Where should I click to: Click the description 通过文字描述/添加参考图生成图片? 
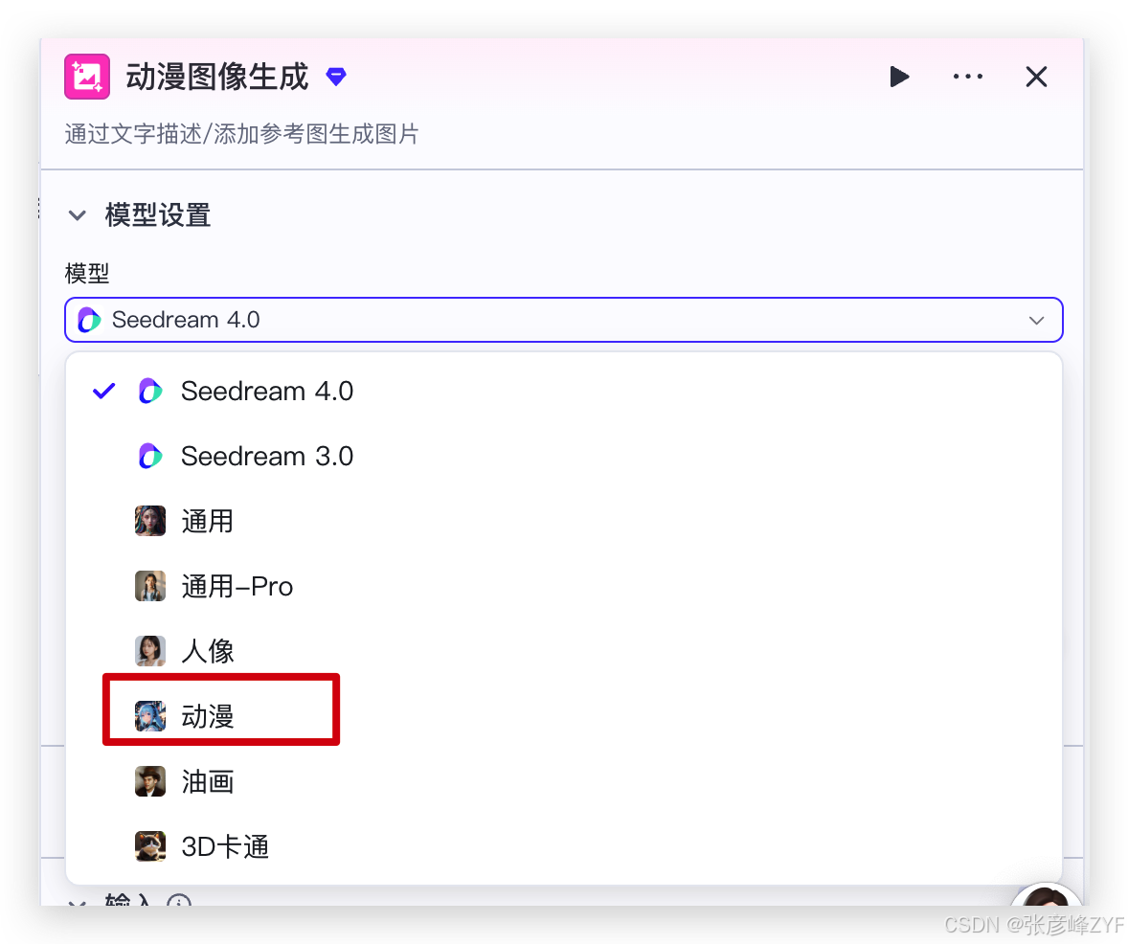241,134
